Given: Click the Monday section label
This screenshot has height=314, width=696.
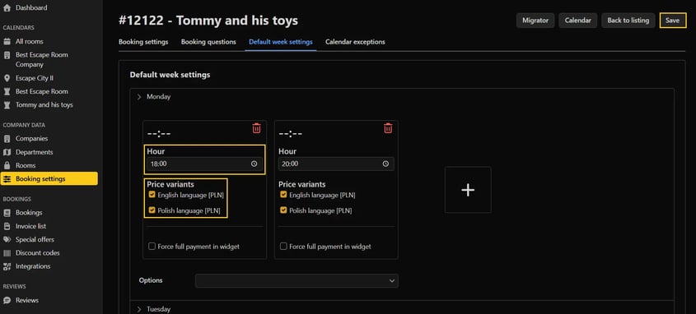Looking at the screenshot, I should pyautogui.click(x=158, y=96).
